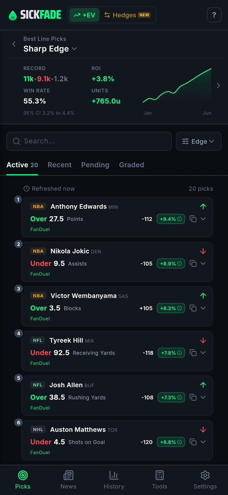Switch to the +EV mode toggle
This screenshot has height=495, width=228.
[84, 15]
